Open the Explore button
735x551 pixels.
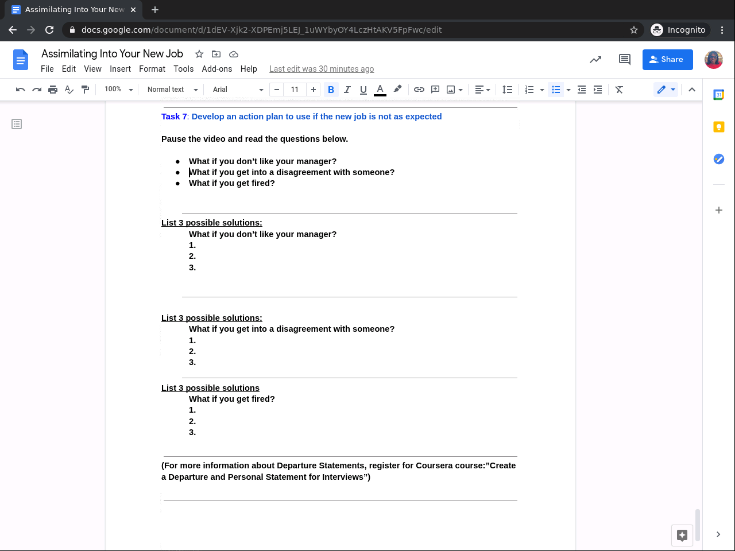pyautogui.click(x=682, y=536)
